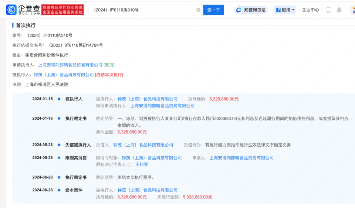Viewport: 355px width, 208px height.
Task: Click 买卖合同纠纷案件执行 cause text
Action: (47, 55)
